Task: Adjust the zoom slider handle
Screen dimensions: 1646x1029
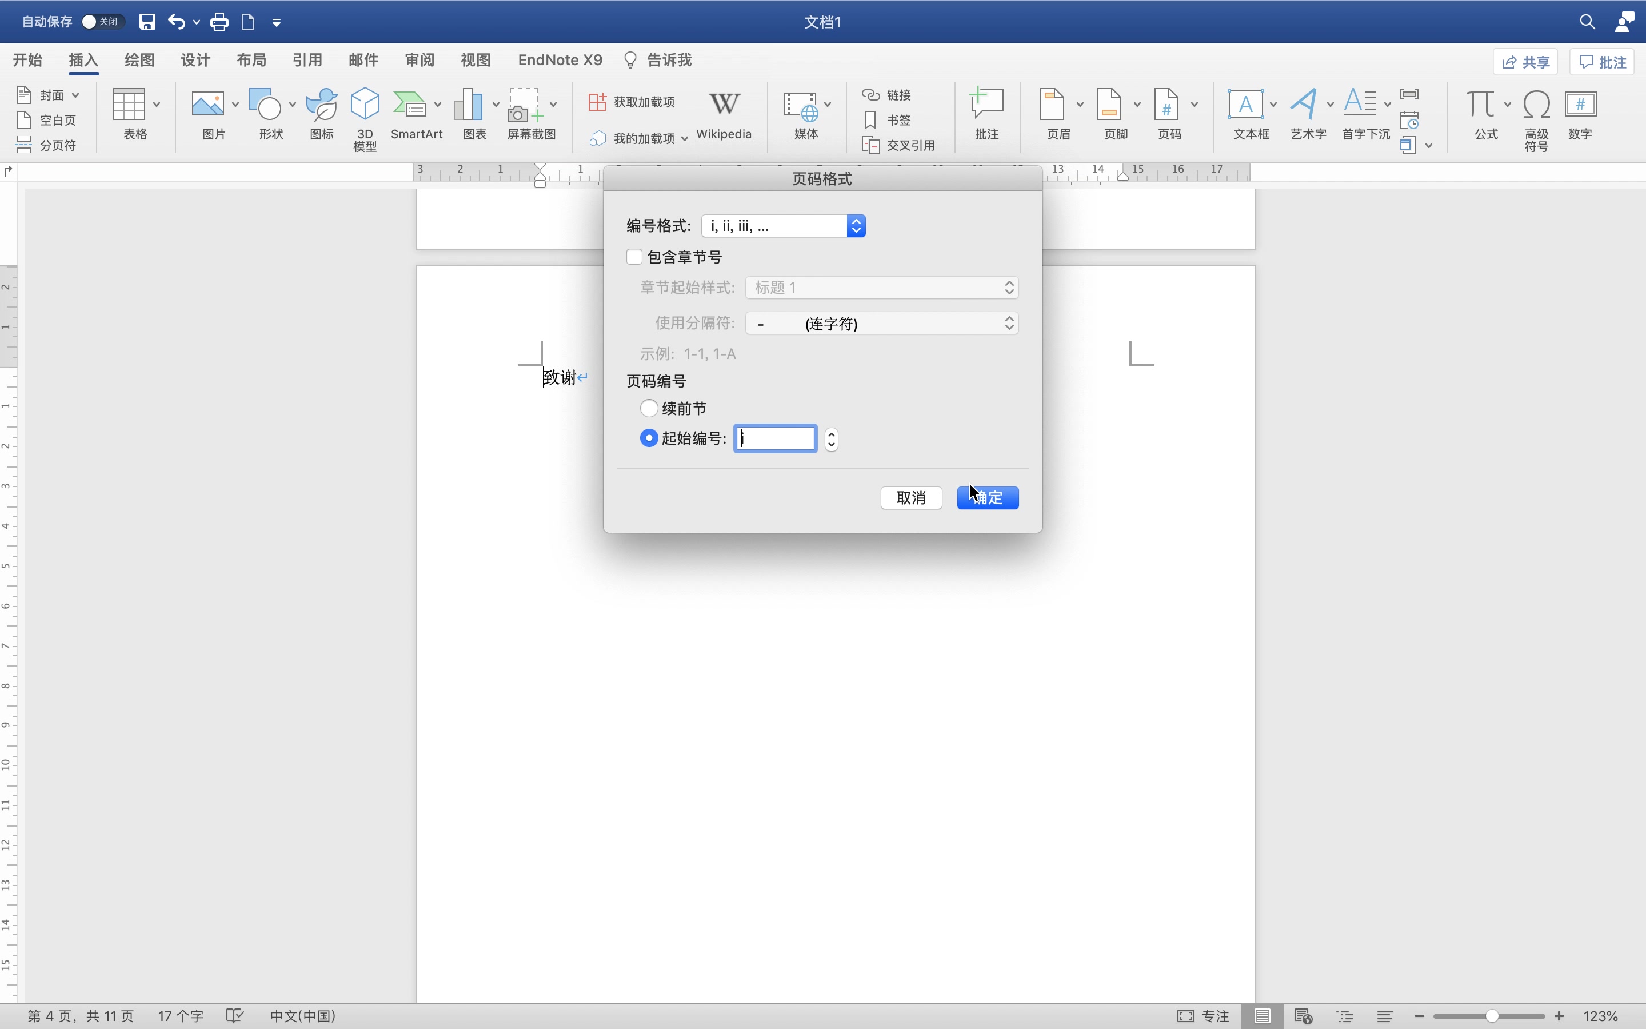Action: (1492, 1015)
